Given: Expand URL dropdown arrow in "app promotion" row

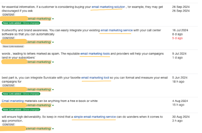Looking at the screenshot, I should click(x=53, y=129).
